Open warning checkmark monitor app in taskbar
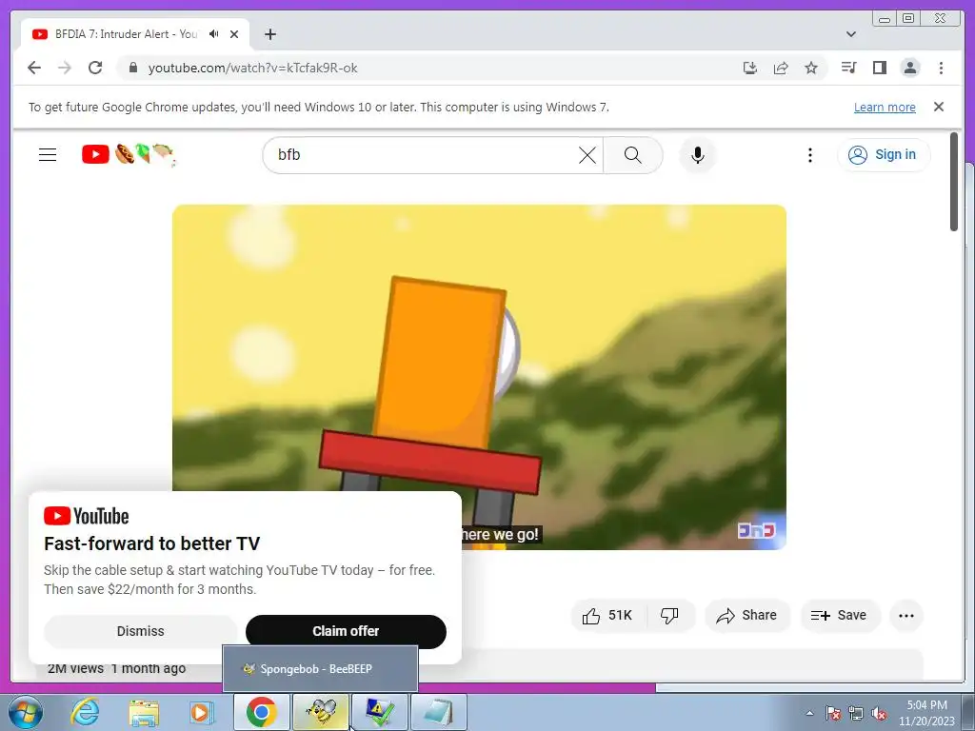 (x=379, y=712)
